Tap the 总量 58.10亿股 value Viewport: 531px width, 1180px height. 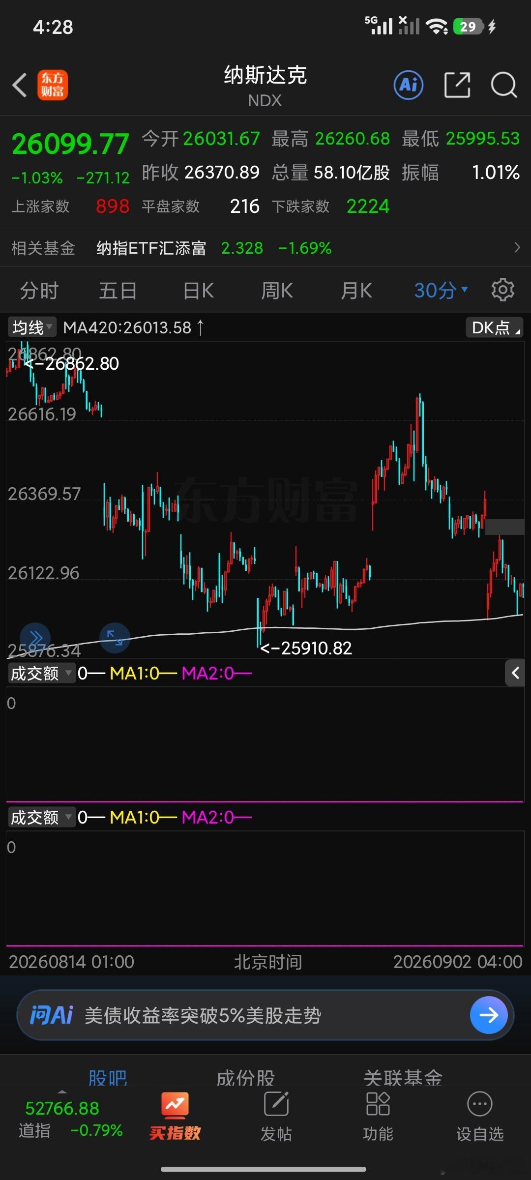352,172
